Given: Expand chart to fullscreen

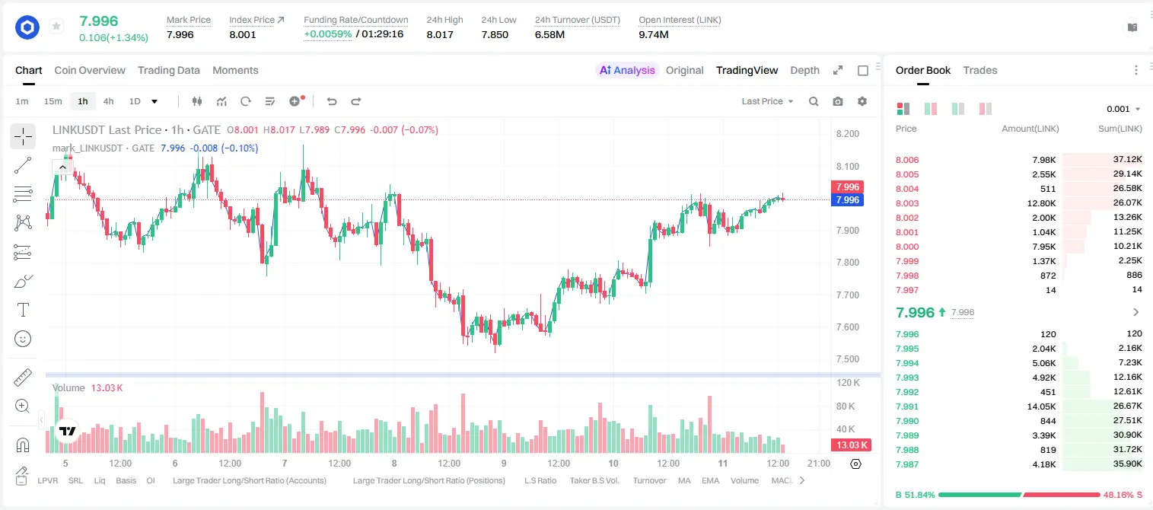Looking at the screenshot, I should 838,70.
